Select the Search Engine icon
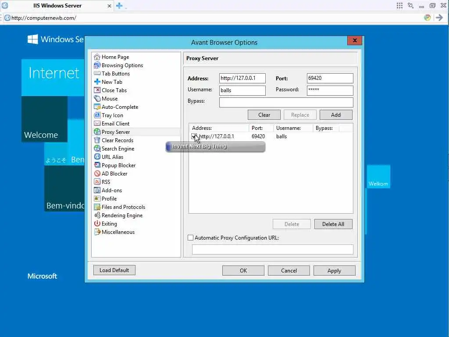Viewport: 449px width, 337px height. 97,148
